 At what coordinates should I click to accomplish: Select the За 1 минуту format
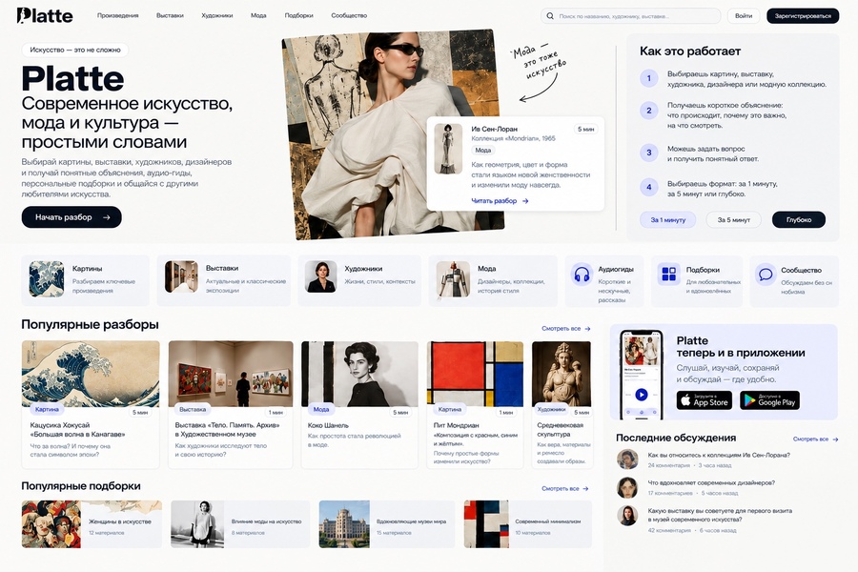pos(667,220)
